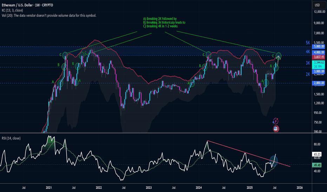Open the US flag economic event icon

(276, 129)
